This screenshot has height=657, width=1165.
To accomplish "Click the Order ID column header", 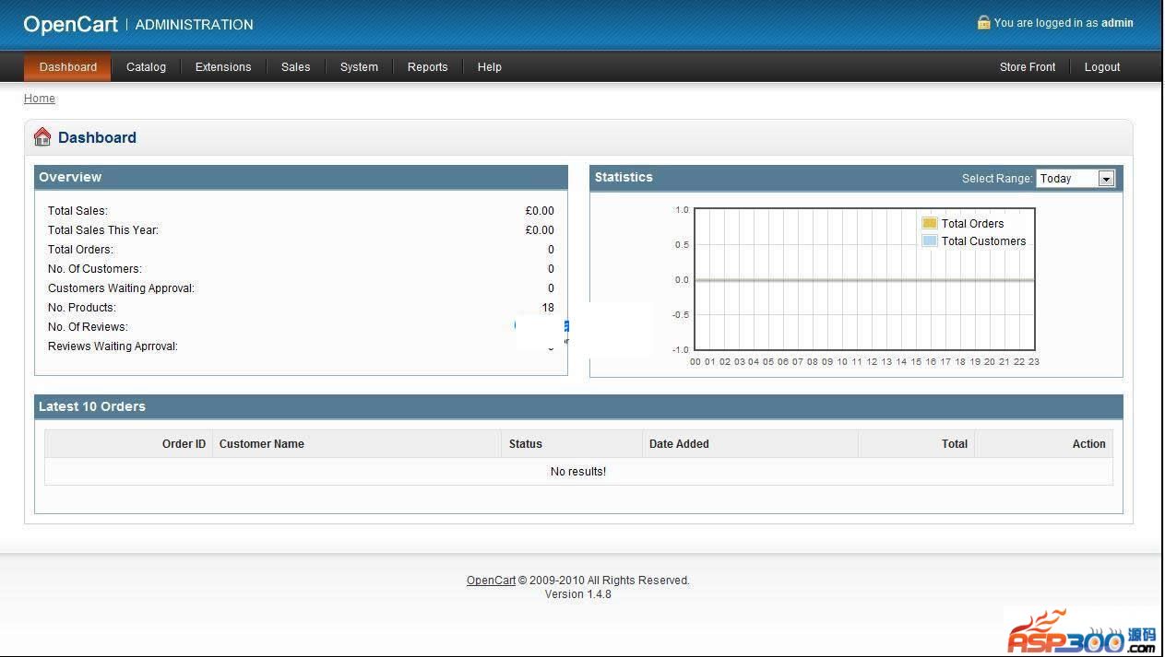I will [184, 444].
